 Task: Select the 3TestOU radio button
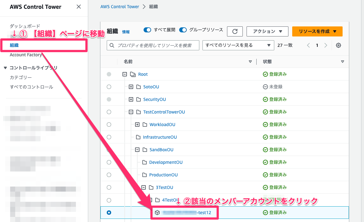tap(109, 187)
